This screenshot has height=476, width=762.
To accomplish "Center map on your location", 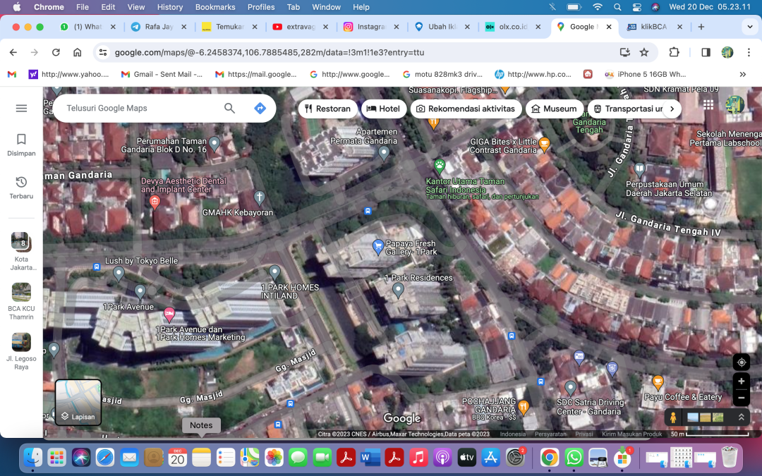I will coord(741,362).
